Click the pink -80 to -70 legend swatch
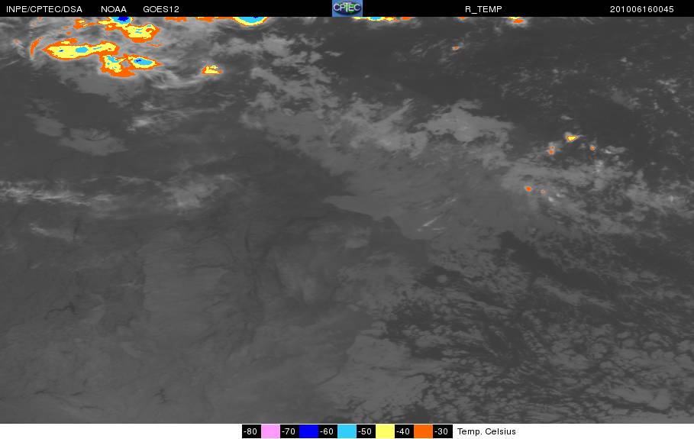The width and height of the screenshot is (694, 439). click(x=270, y=431)
